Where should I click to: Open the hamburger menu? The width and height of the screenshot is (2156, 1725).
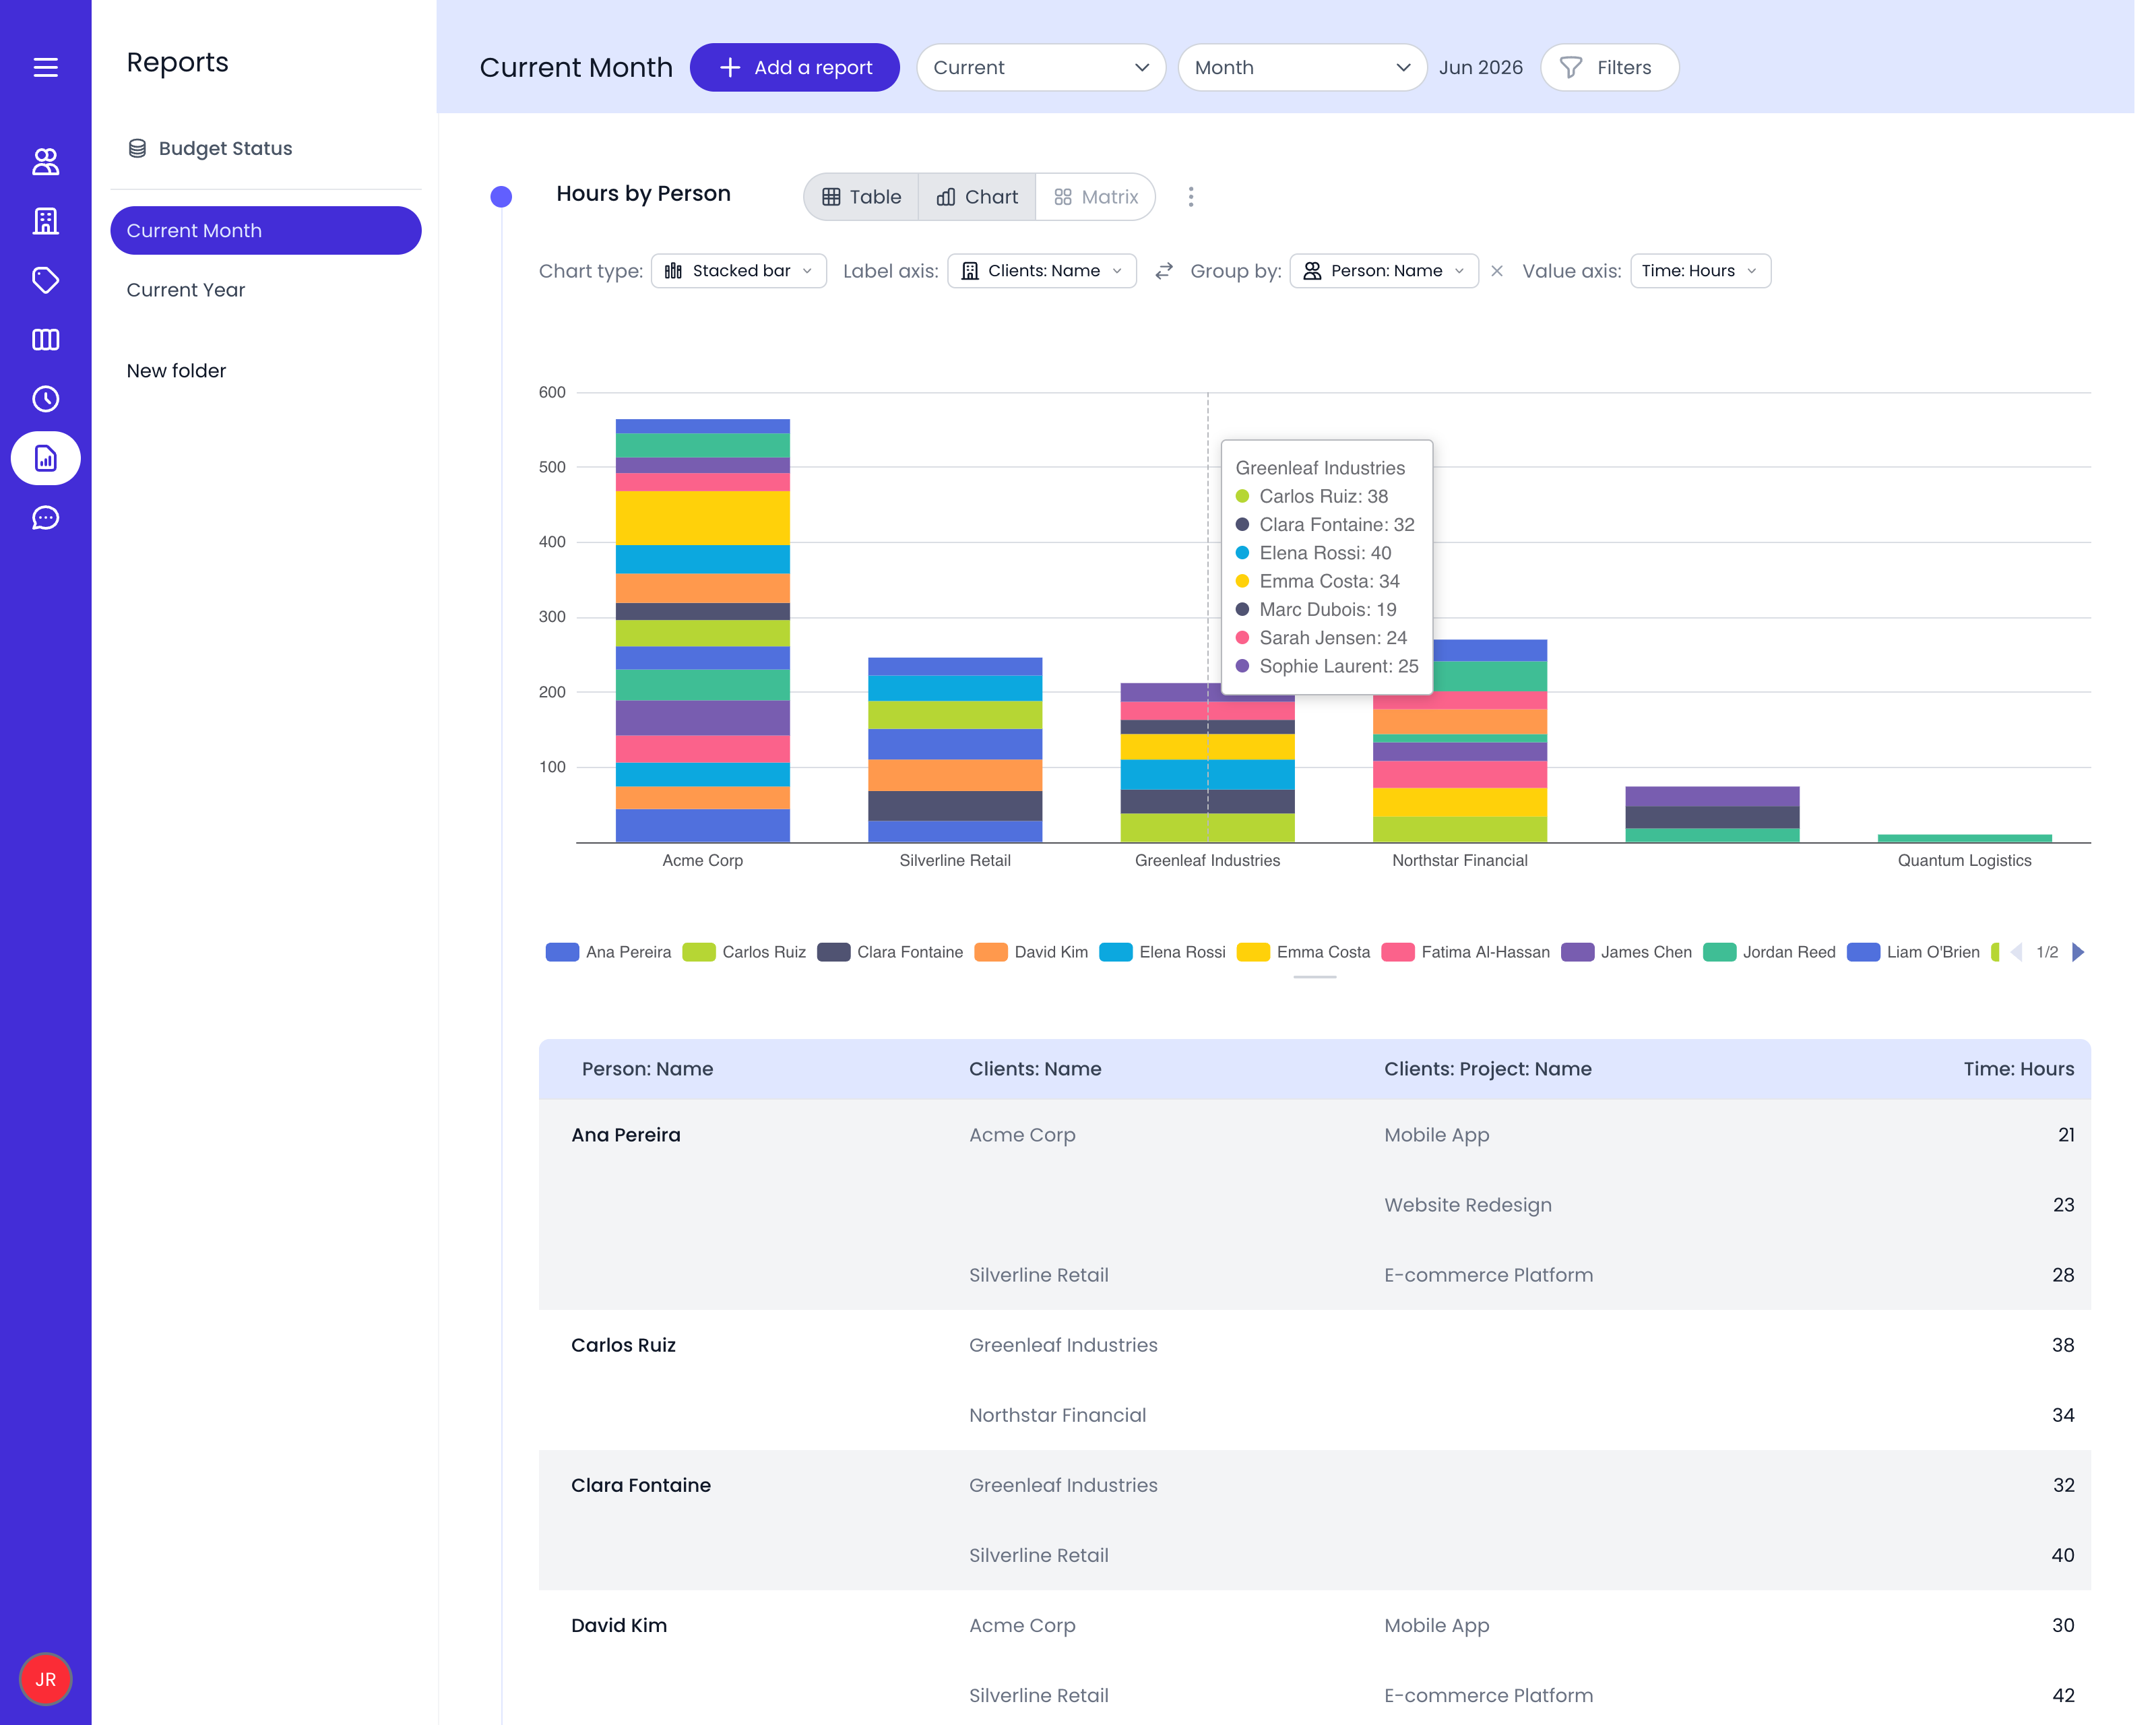(x=45, y=67)
